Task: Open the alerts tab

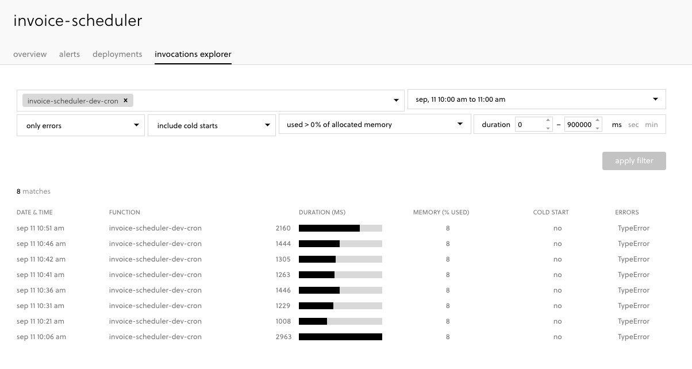Action: point(70,54)
